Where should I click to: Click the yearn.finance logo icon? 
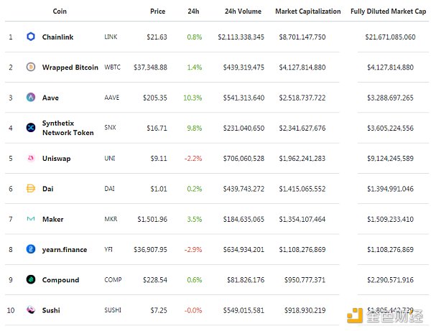click(x=31, y=249)
